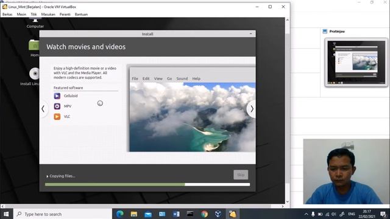Click the VLC orange icon
390x219 pixels.
click(x=57, y=117)
